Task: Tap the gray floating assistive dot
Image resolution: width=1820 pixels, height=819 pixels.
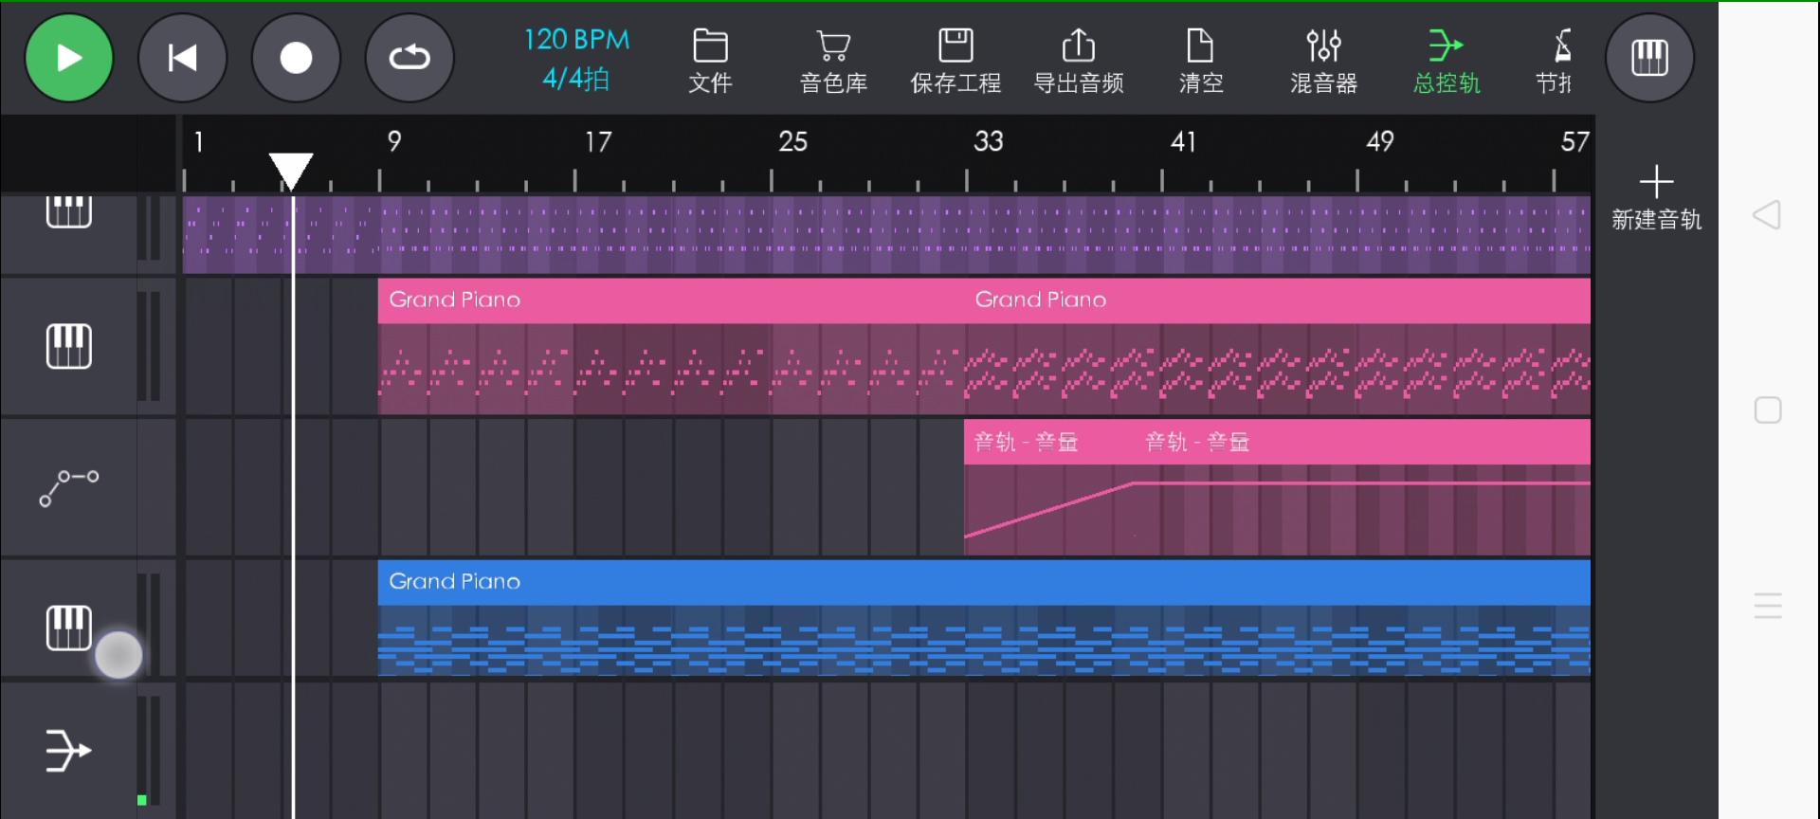Action: pyautogui.click(x=118, y=655)
